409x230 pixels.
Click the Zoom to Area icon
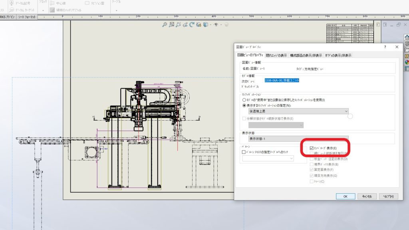tap(171, 25)
